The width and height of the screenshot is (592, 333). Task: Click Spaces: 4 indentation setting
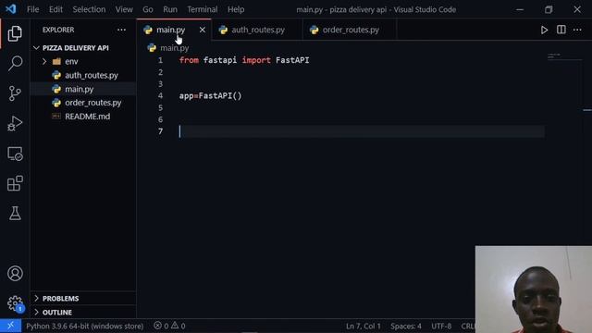tap(406, 326)
